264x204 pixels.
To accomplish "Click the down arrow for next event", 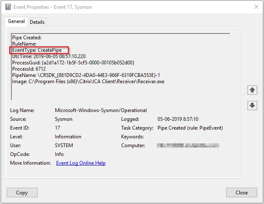I will [252, 105].
